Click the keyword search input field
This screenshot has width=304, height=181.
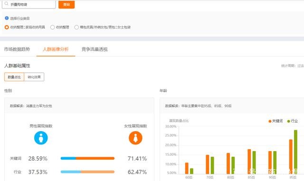pyautogui.click(x=29, y=4)
